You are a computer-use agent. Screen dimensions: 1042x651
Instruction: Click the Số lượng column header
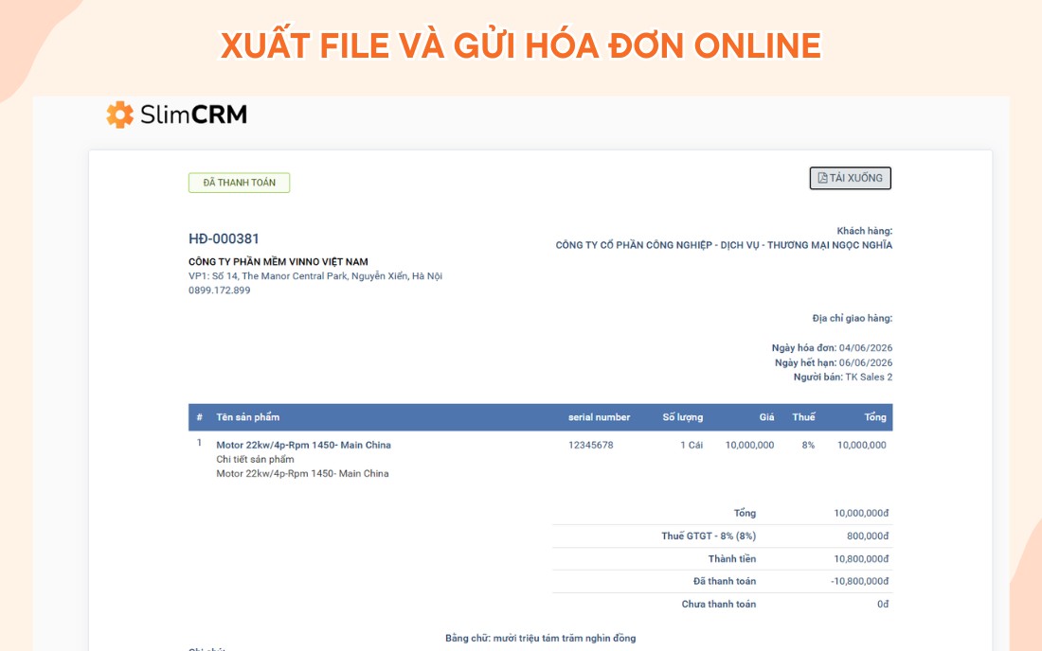pyautogui.click(x=682, y=416)
